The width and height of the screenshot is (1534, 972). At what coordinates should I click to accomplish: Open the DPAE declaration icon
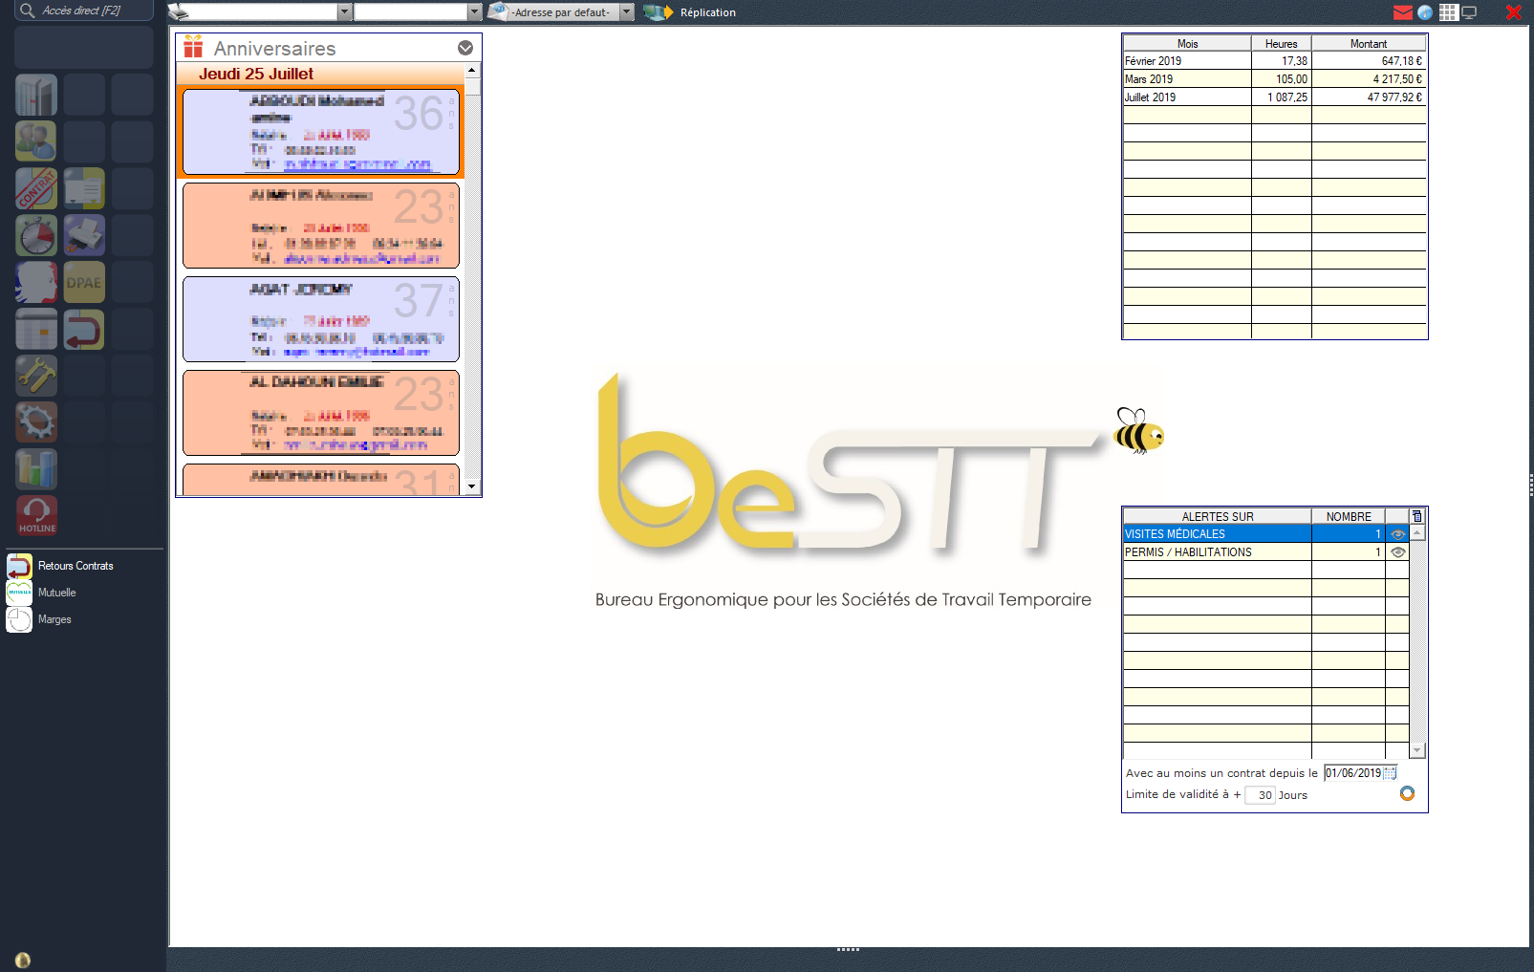[x=84, y=283]
